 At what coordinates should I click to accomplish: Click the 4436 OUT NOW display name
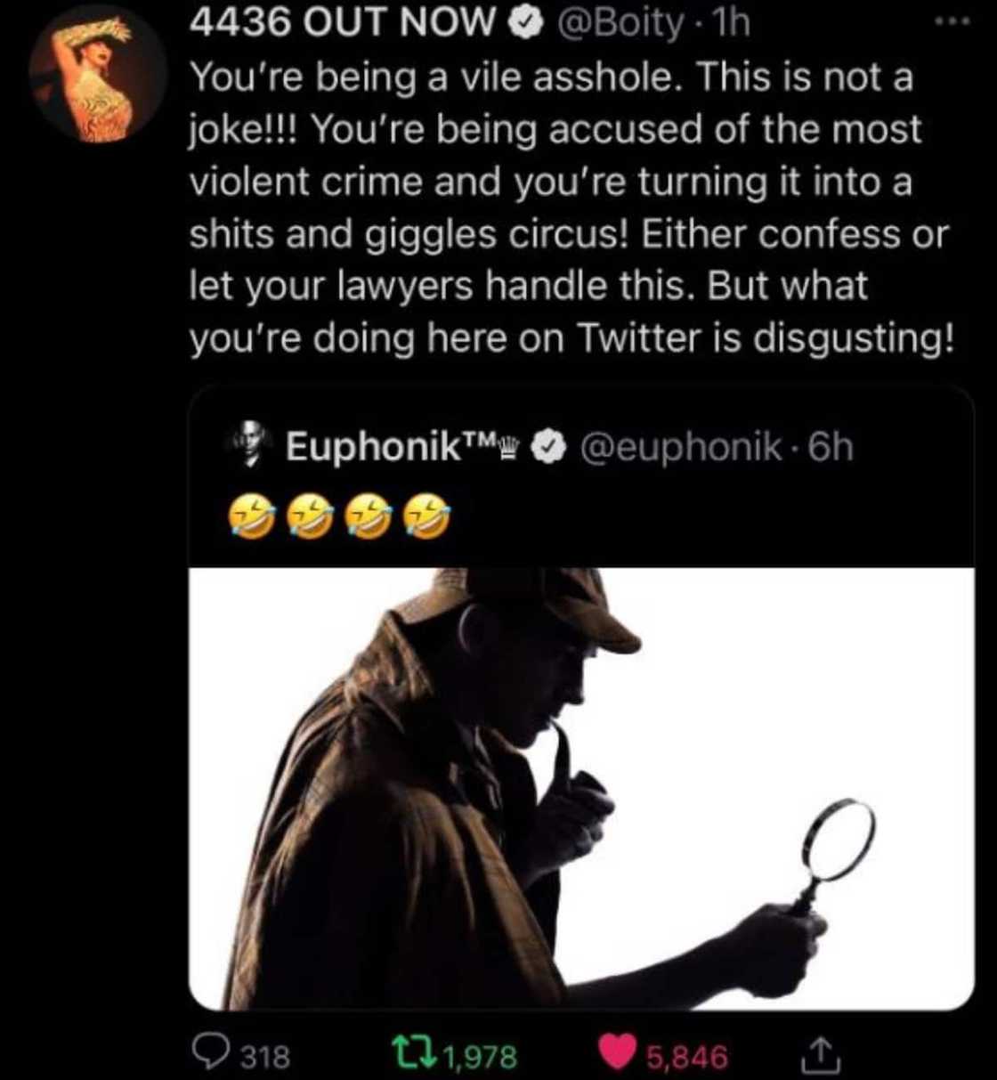point(344,24)
